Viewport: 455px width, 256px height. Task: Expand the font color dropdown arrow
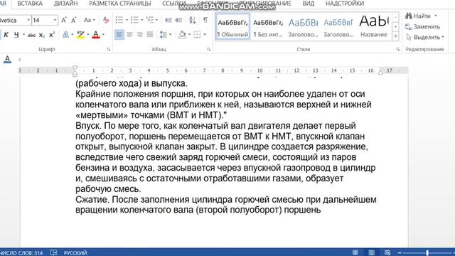pos(103,35)
